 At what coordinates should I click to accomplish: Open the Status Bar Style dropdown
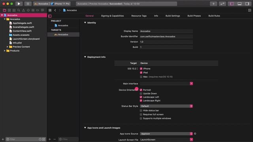pyautogui.click(x=166, y=106)
